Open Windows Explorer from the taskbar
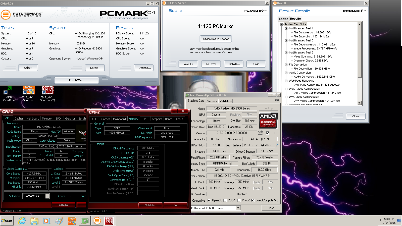 pyautogui.click(x=34, y=221)
